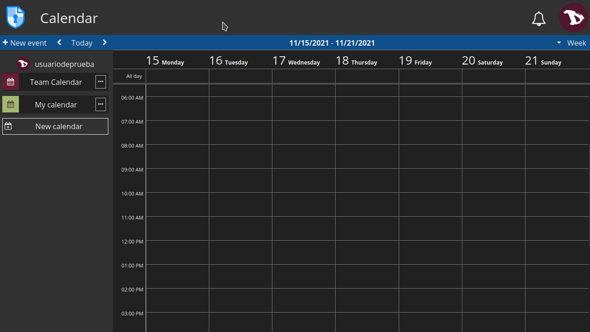Open the notifications bell

coord(538,18)
